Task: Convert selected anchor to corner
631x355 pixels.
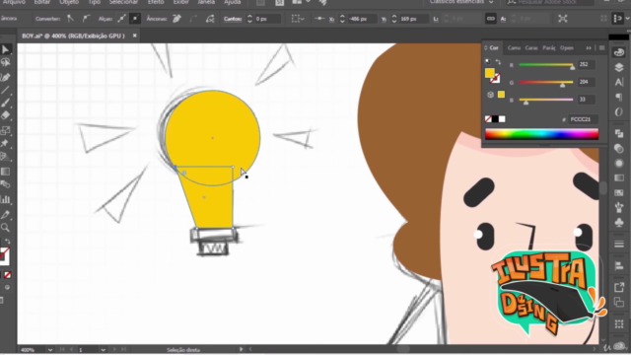Action: (70, 19)
